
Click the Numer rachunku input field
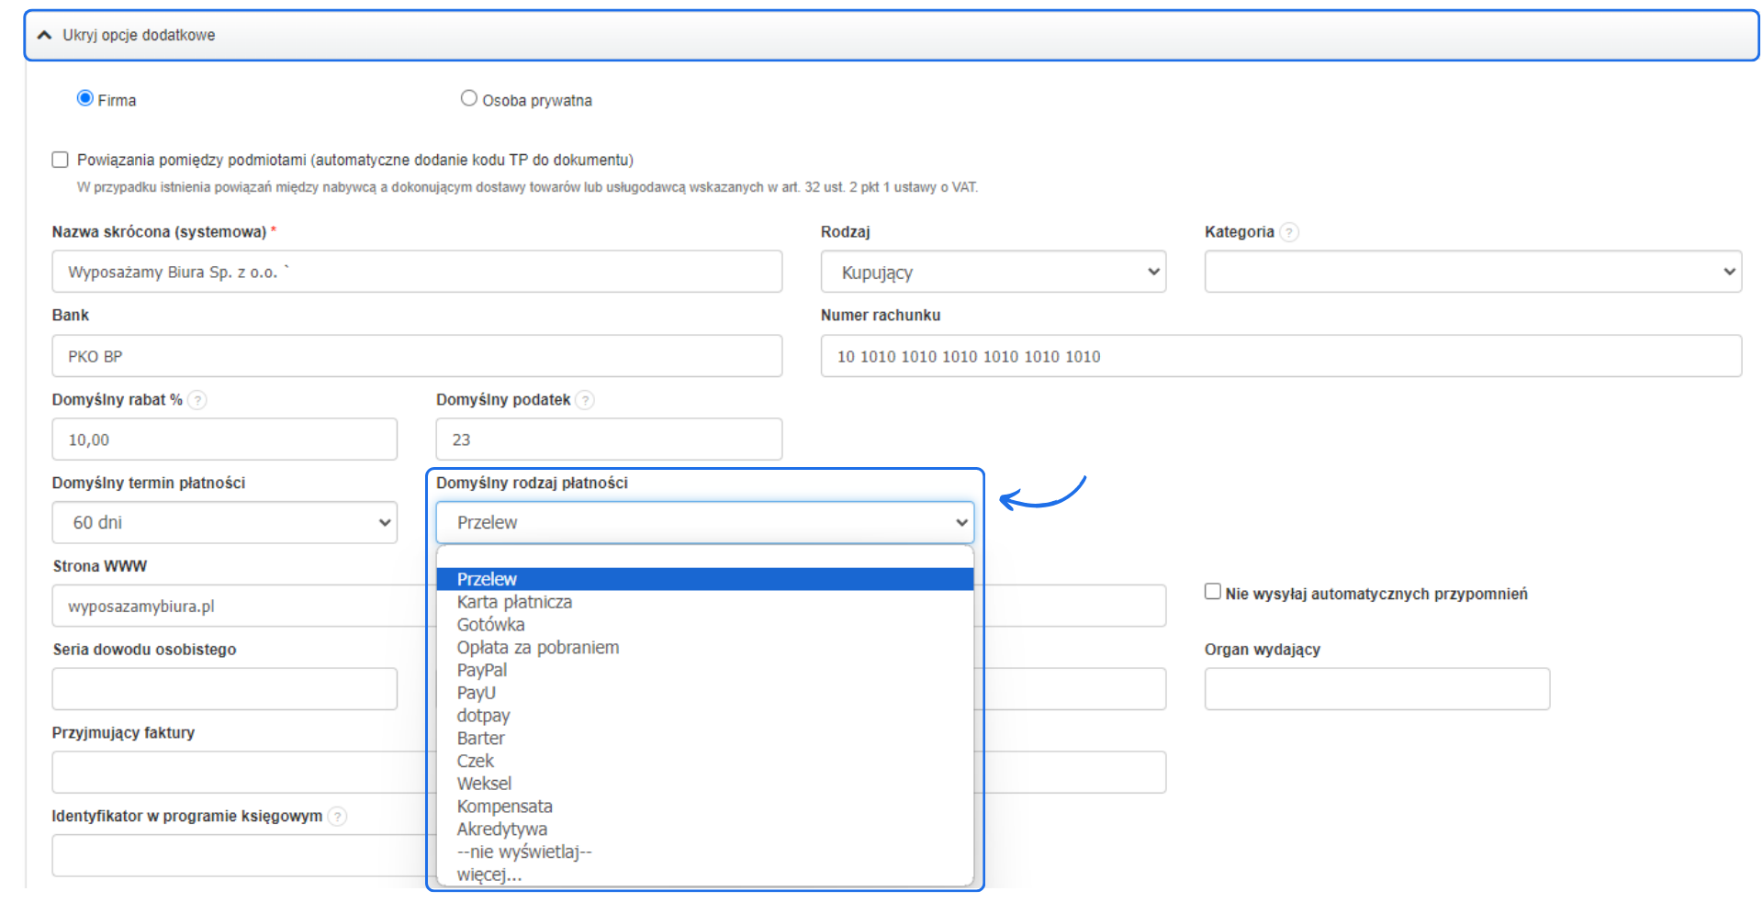point(1280,356)
